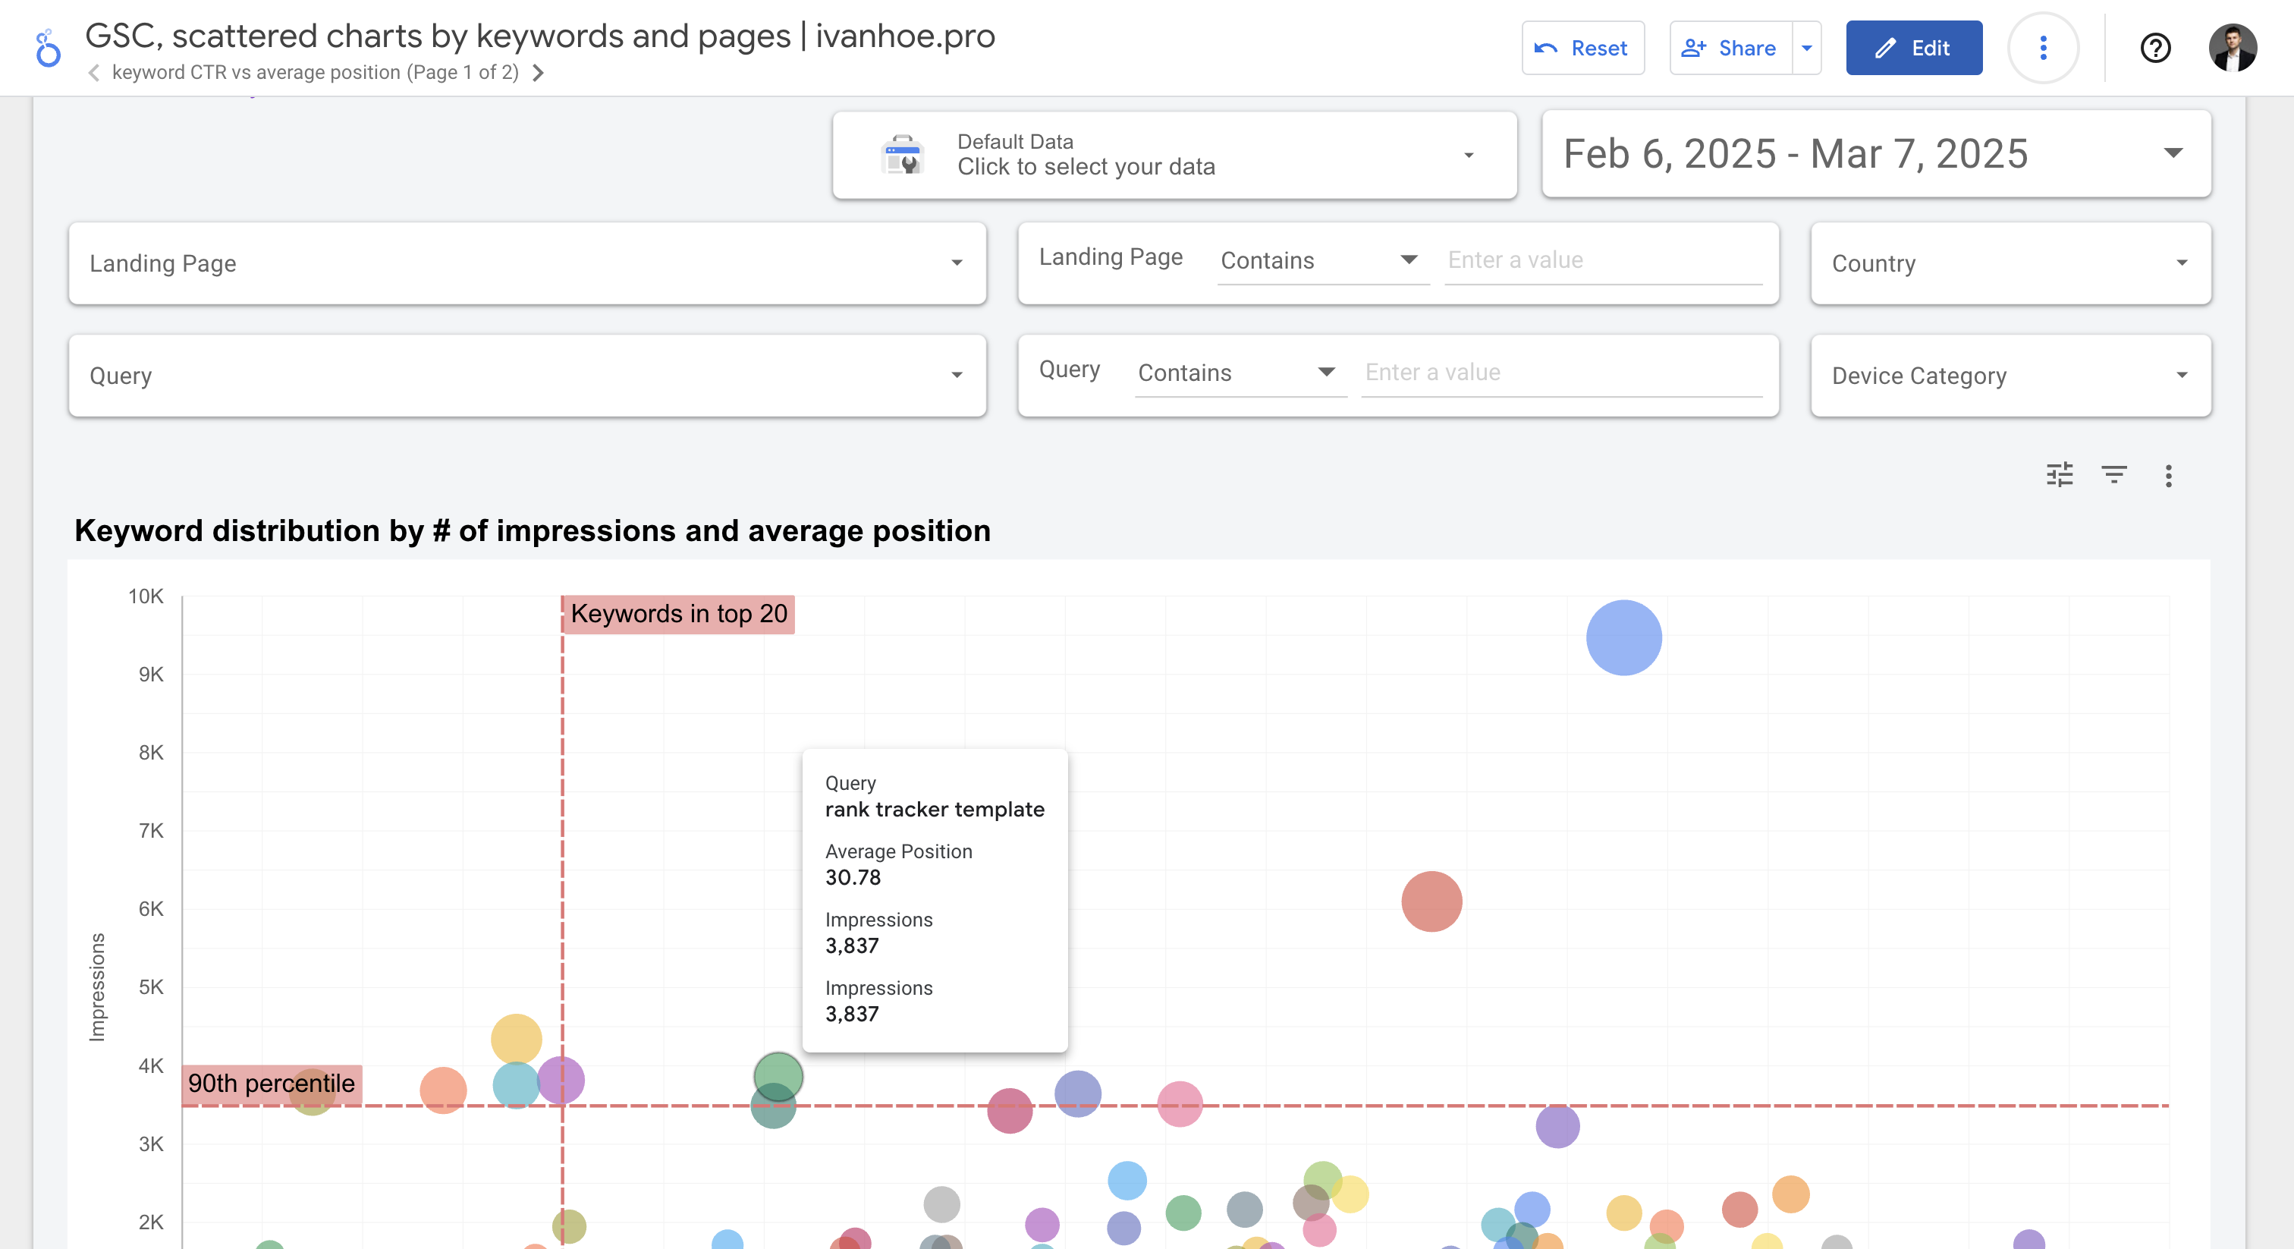This screenshot has height=1249, width=2294.
Task: Expand the date range Feb 6 - Mar 7 dropdown
Action: tap(2174, 153)
